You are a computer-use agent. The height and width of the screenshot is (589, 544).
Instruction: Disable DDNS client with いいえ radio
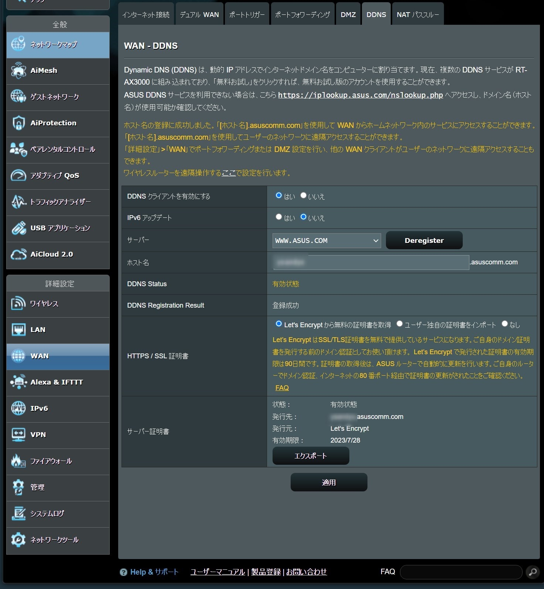click(x=303, y=196)
